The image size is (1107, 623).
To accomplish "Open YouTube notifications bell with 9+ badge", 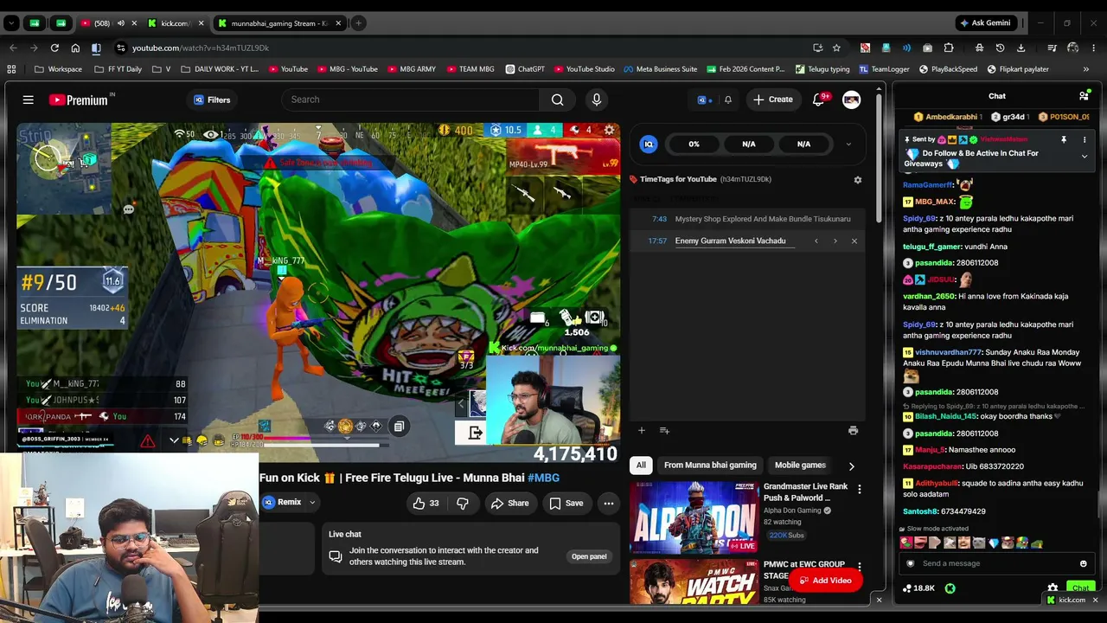I will tap(818, 100).
